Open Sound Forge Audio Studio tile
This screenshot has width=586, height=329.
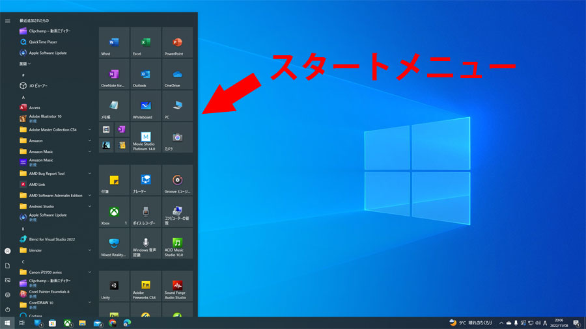point(178,286)
